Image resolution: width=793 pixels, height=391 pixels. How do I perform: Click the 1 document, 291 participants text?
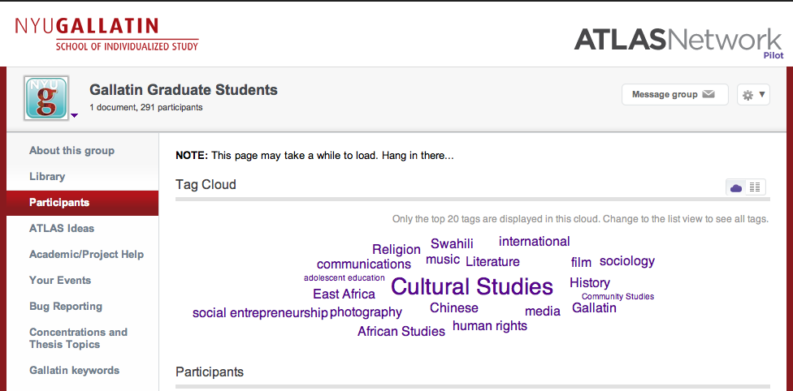(146, 107)
